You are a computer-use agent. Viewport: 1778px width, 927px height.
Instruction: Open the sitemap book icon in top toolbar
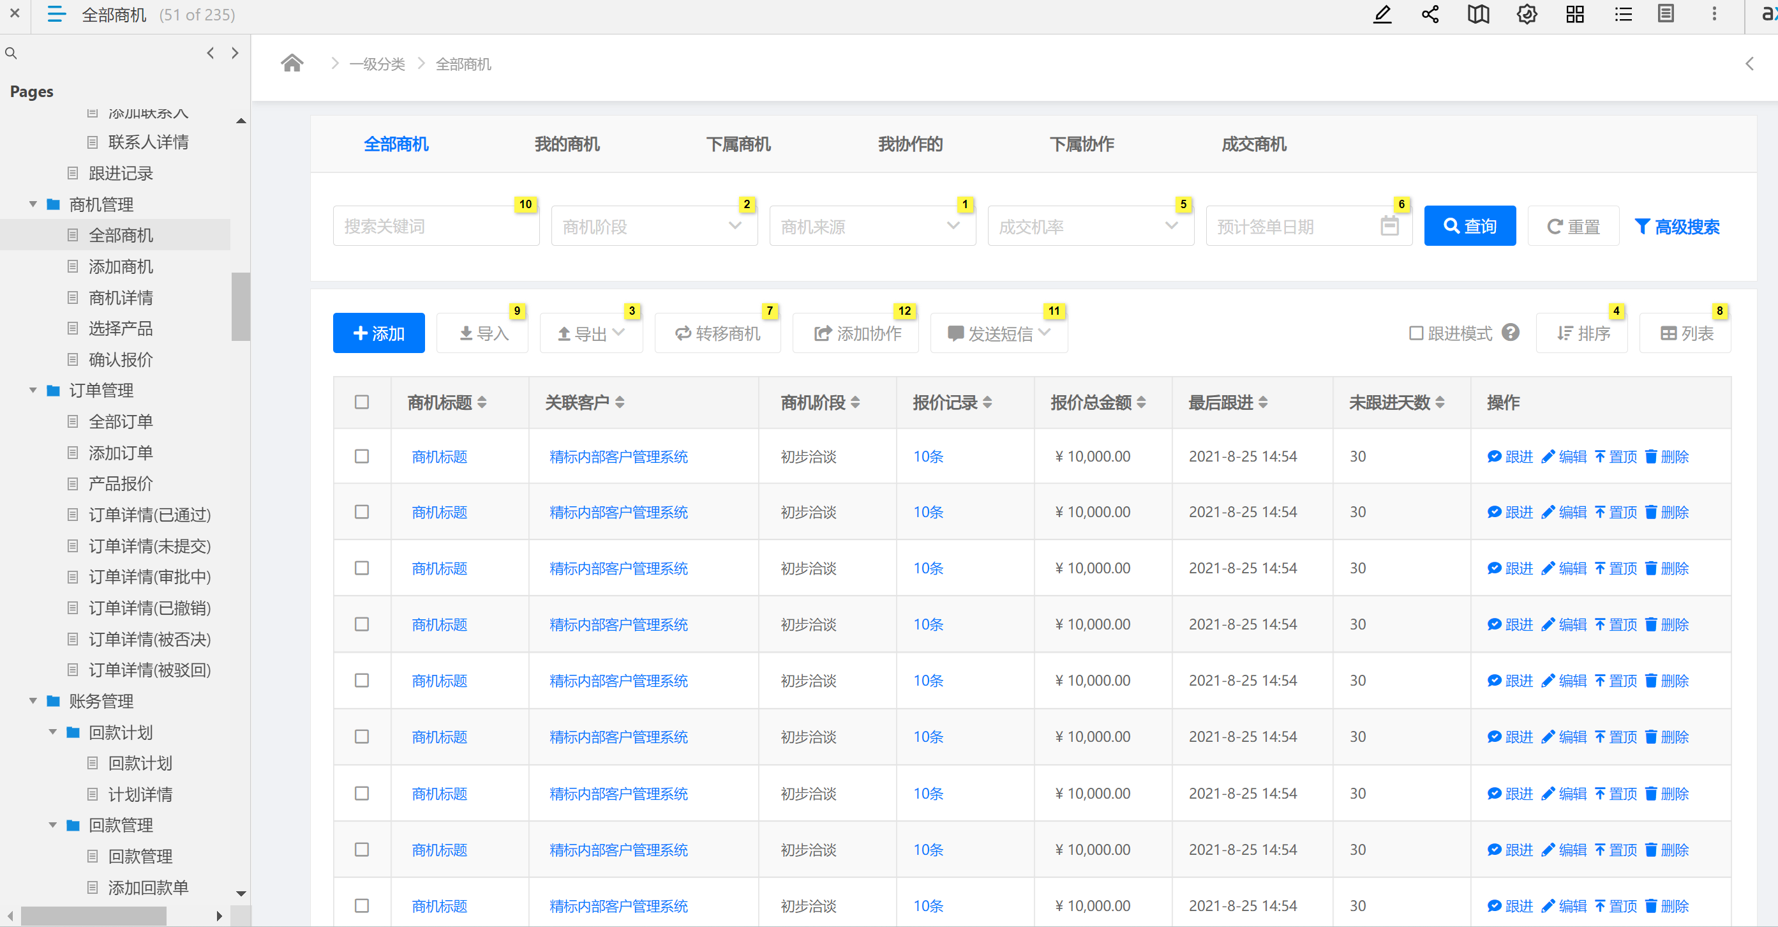pos(1479,15)
